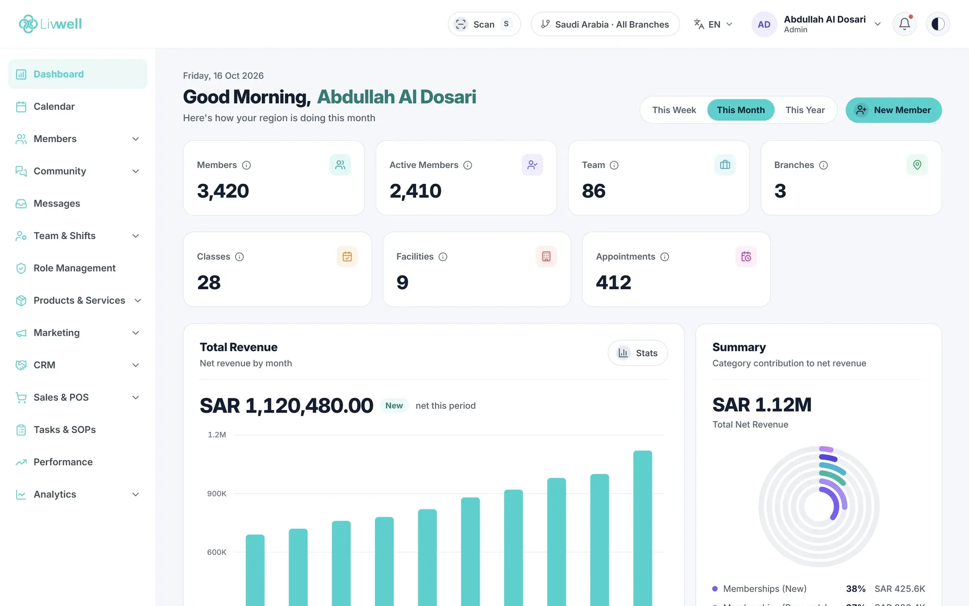Click the Stats button
The image size is (969, 606).
(x=638, y=353)
